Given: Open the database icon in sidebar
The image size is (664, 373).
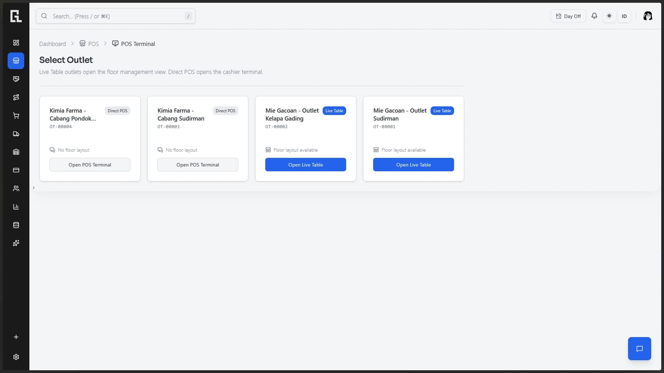Looking at the screenshot, I should 16,225.
